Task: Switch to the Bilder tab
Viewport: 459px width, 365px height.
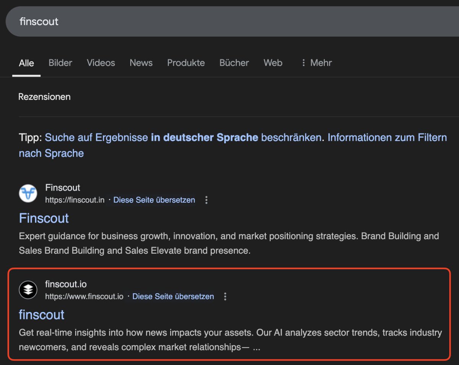Action: tap(60, 63)
